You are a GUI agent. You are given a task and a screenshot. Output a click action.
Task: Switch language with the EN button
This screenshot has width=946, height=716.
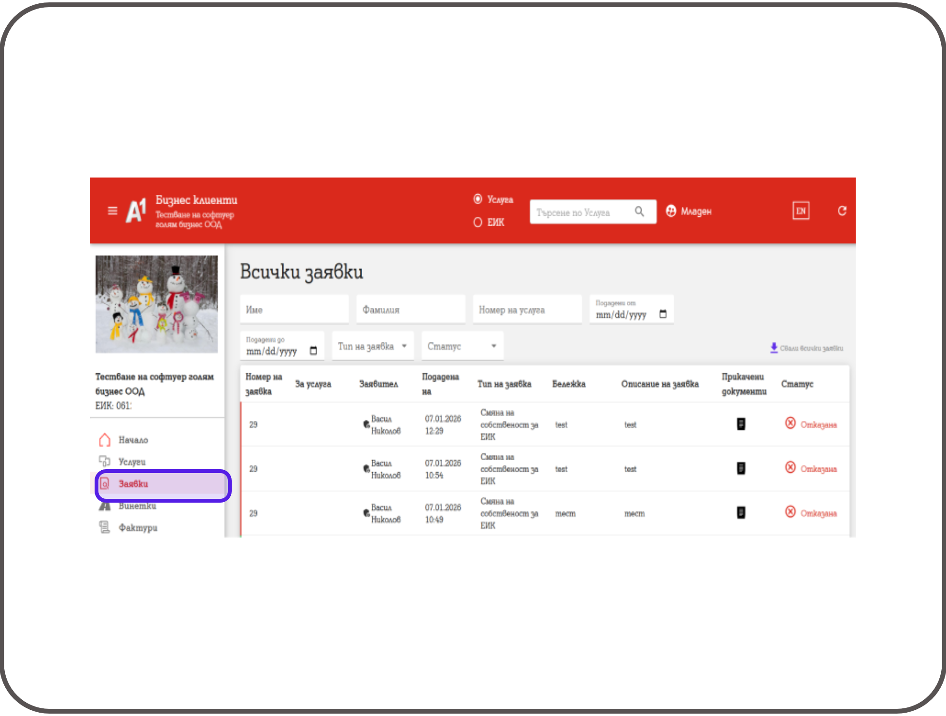[801, 211]
